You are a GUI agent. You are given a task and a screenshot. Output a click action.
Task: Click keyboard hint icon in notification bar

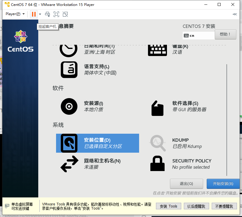point(7,206)
